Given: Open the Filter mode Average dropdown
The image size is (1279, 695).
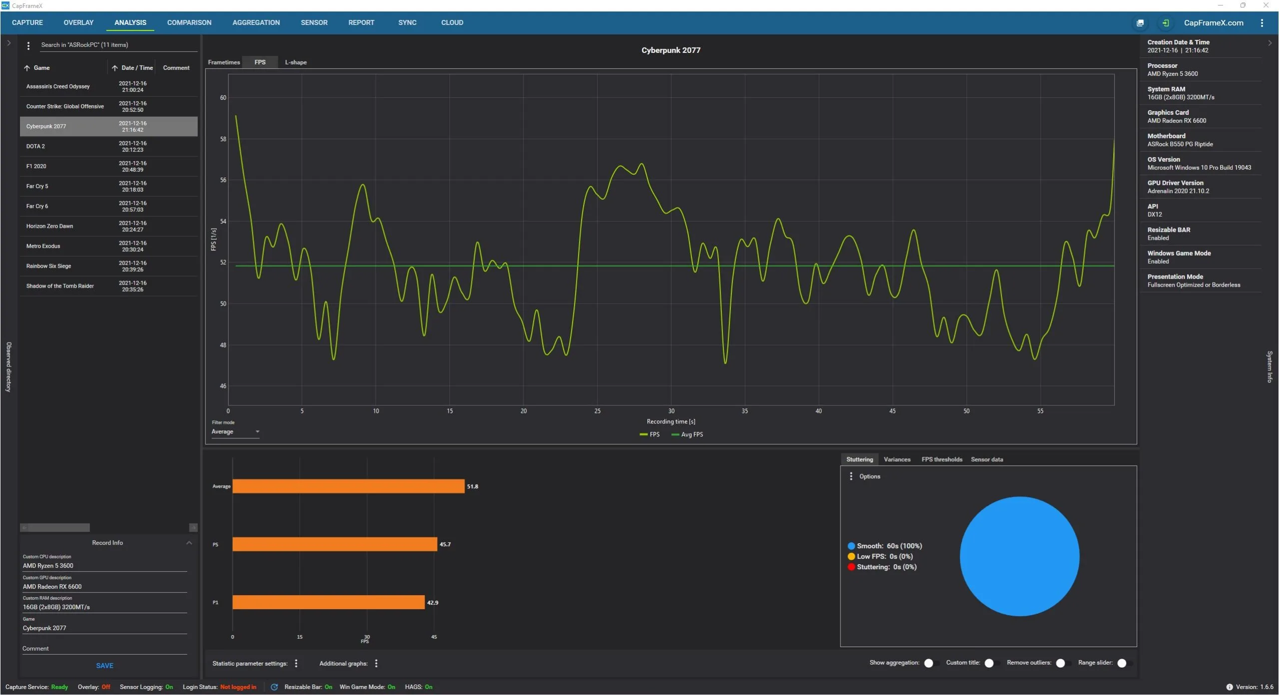Looking at the screenshot, I should coord(235,432).
